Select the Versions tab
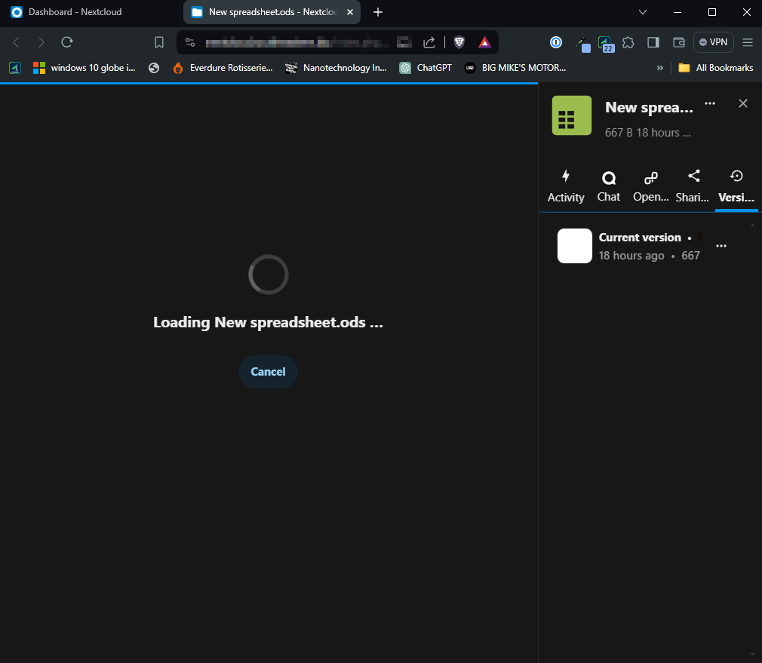This screenshot has height=663, width=762. pos(736,186)
